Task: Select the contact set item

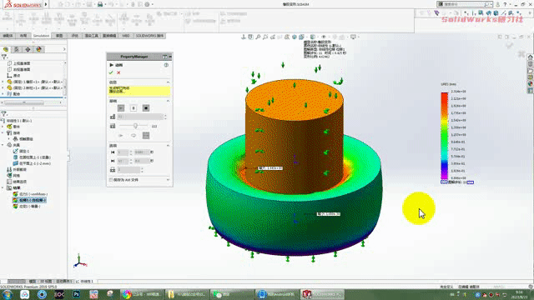Action: tap(23, 139)
